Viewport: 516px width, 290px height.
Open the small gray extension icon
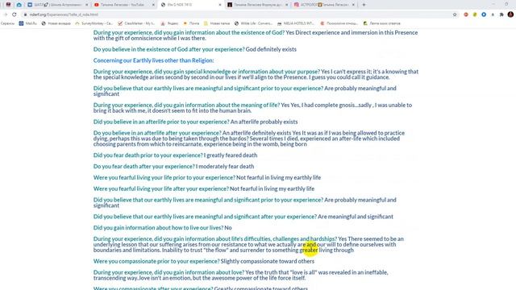[493, 14]
